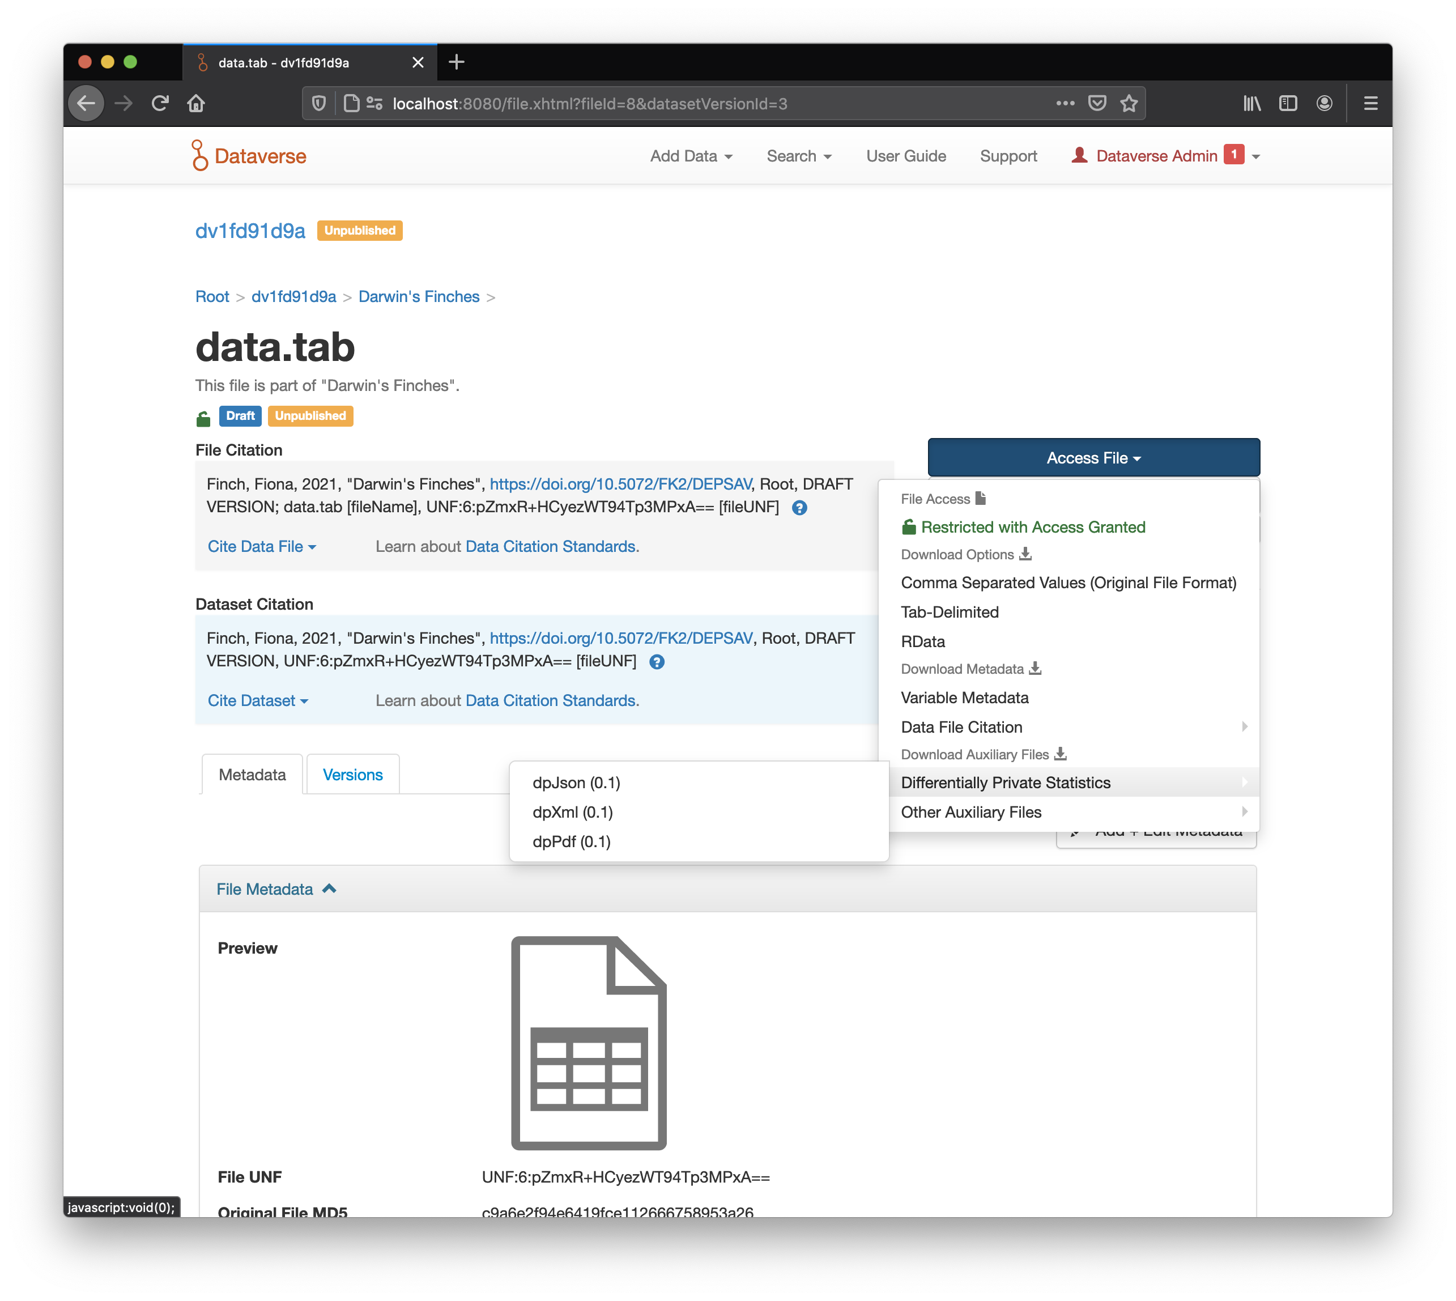Click the DOI link in the file citation
The height and width of the screenshot is (1301, 1456).
coord(619,483)
